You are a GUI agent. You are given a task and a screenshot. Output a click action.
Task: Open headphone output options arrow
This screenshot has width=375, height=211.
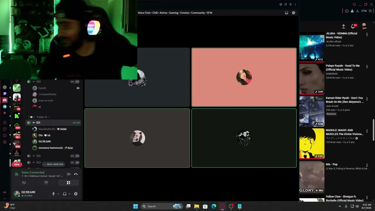69,194
